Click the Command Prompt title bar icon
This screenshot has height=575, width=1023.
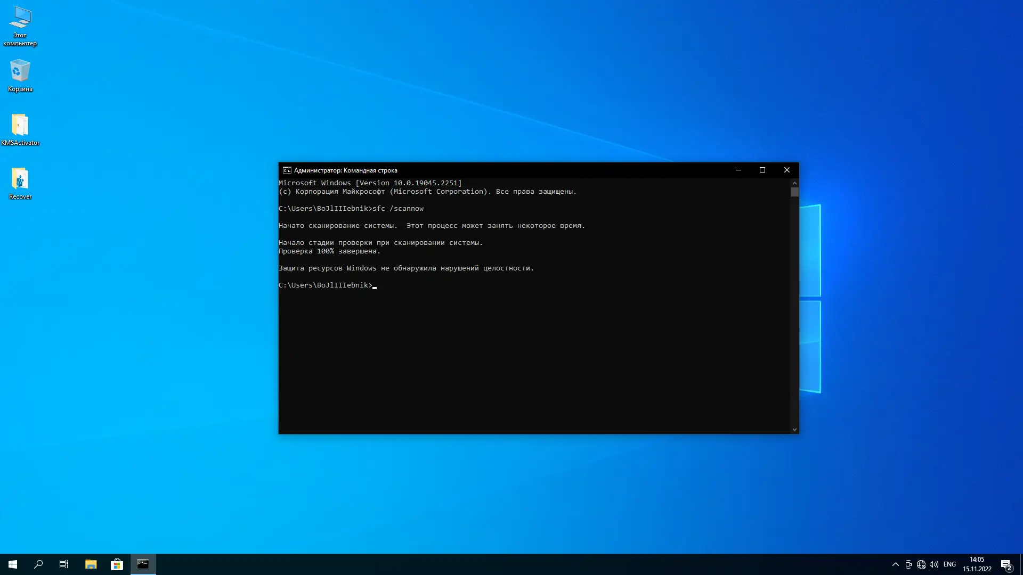(287, 170)
